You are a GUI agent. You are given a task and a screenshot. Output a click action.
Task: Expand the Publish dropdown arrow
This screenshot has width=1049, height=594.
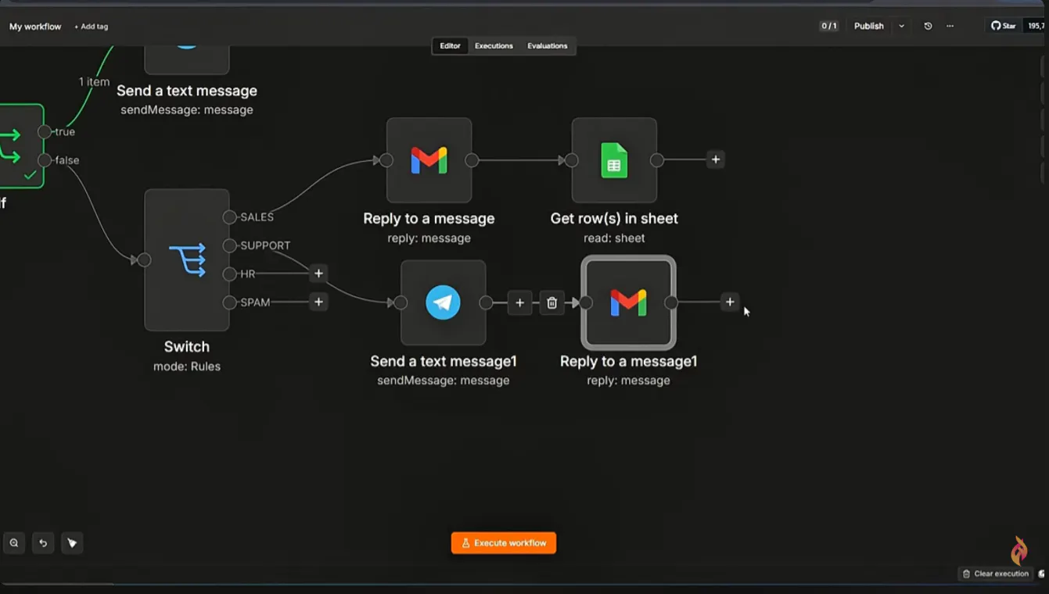pos(901,26)
